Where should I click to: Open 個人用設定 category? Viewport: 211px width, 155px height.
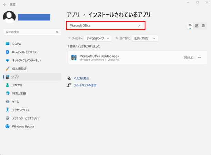[32, 69]
